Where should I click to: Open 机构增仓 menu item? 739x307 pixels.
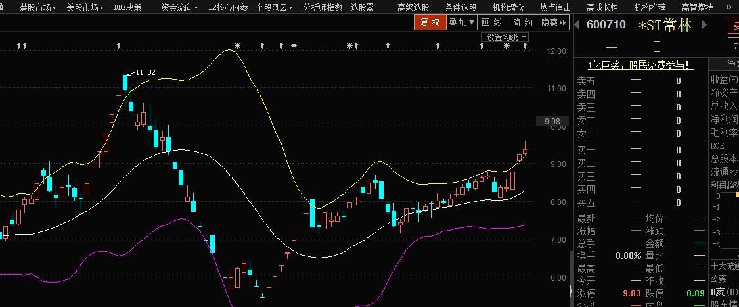508,7
